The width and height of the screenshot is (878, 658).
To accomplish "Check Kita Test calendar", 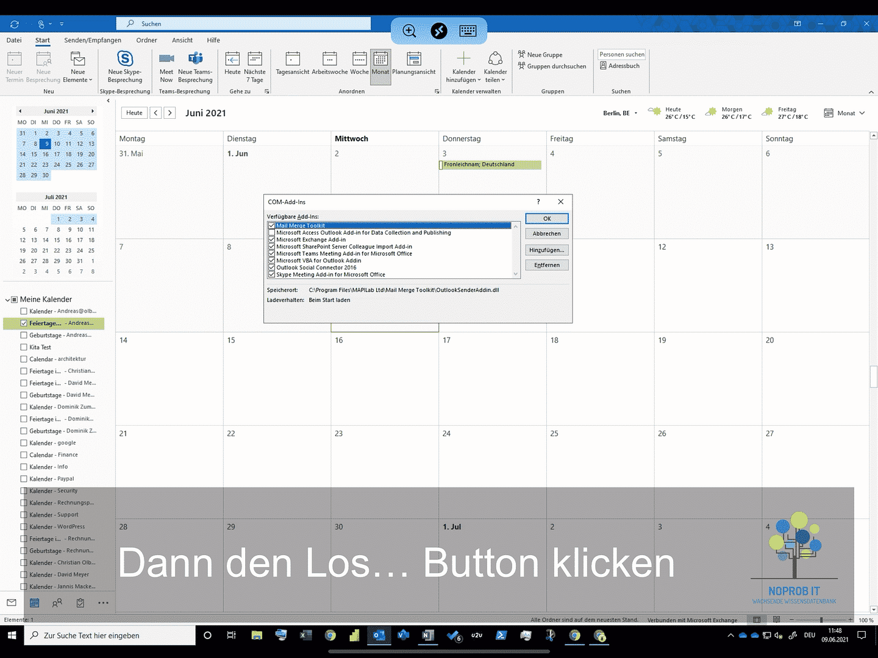I will click(x=24, y=347).
